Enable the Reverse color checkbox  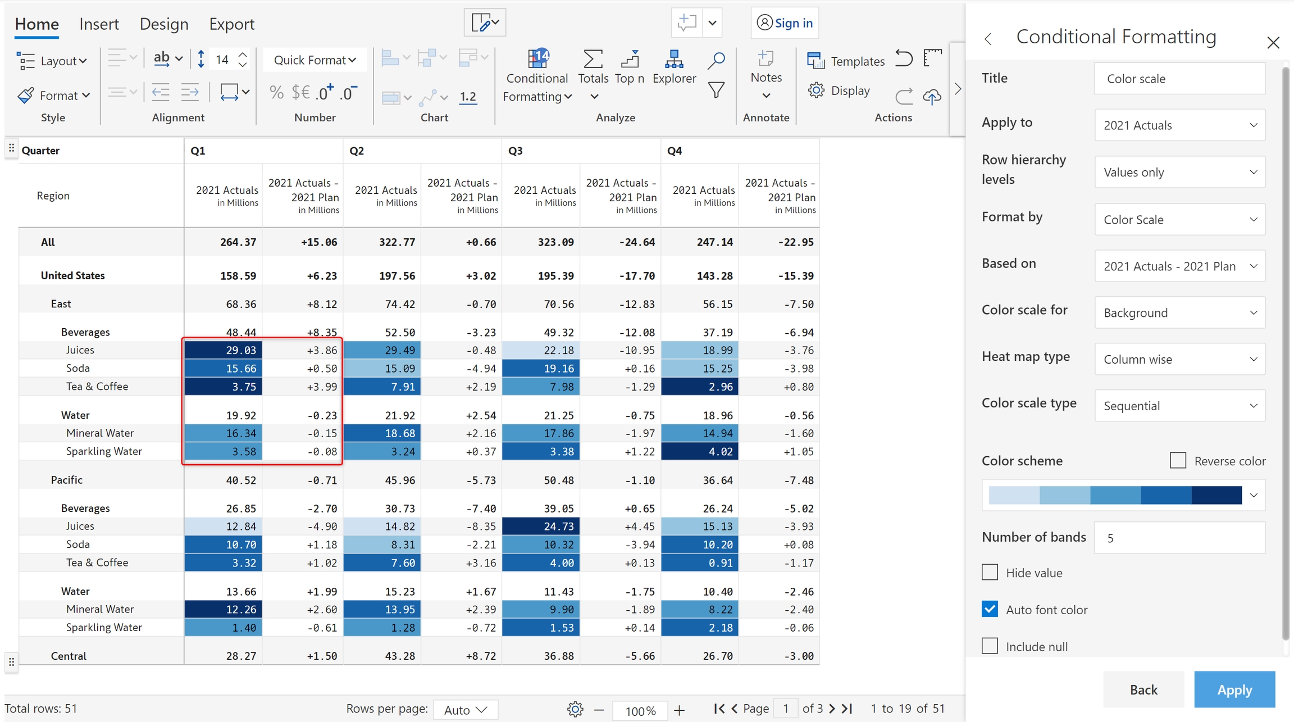[1178, 461]
